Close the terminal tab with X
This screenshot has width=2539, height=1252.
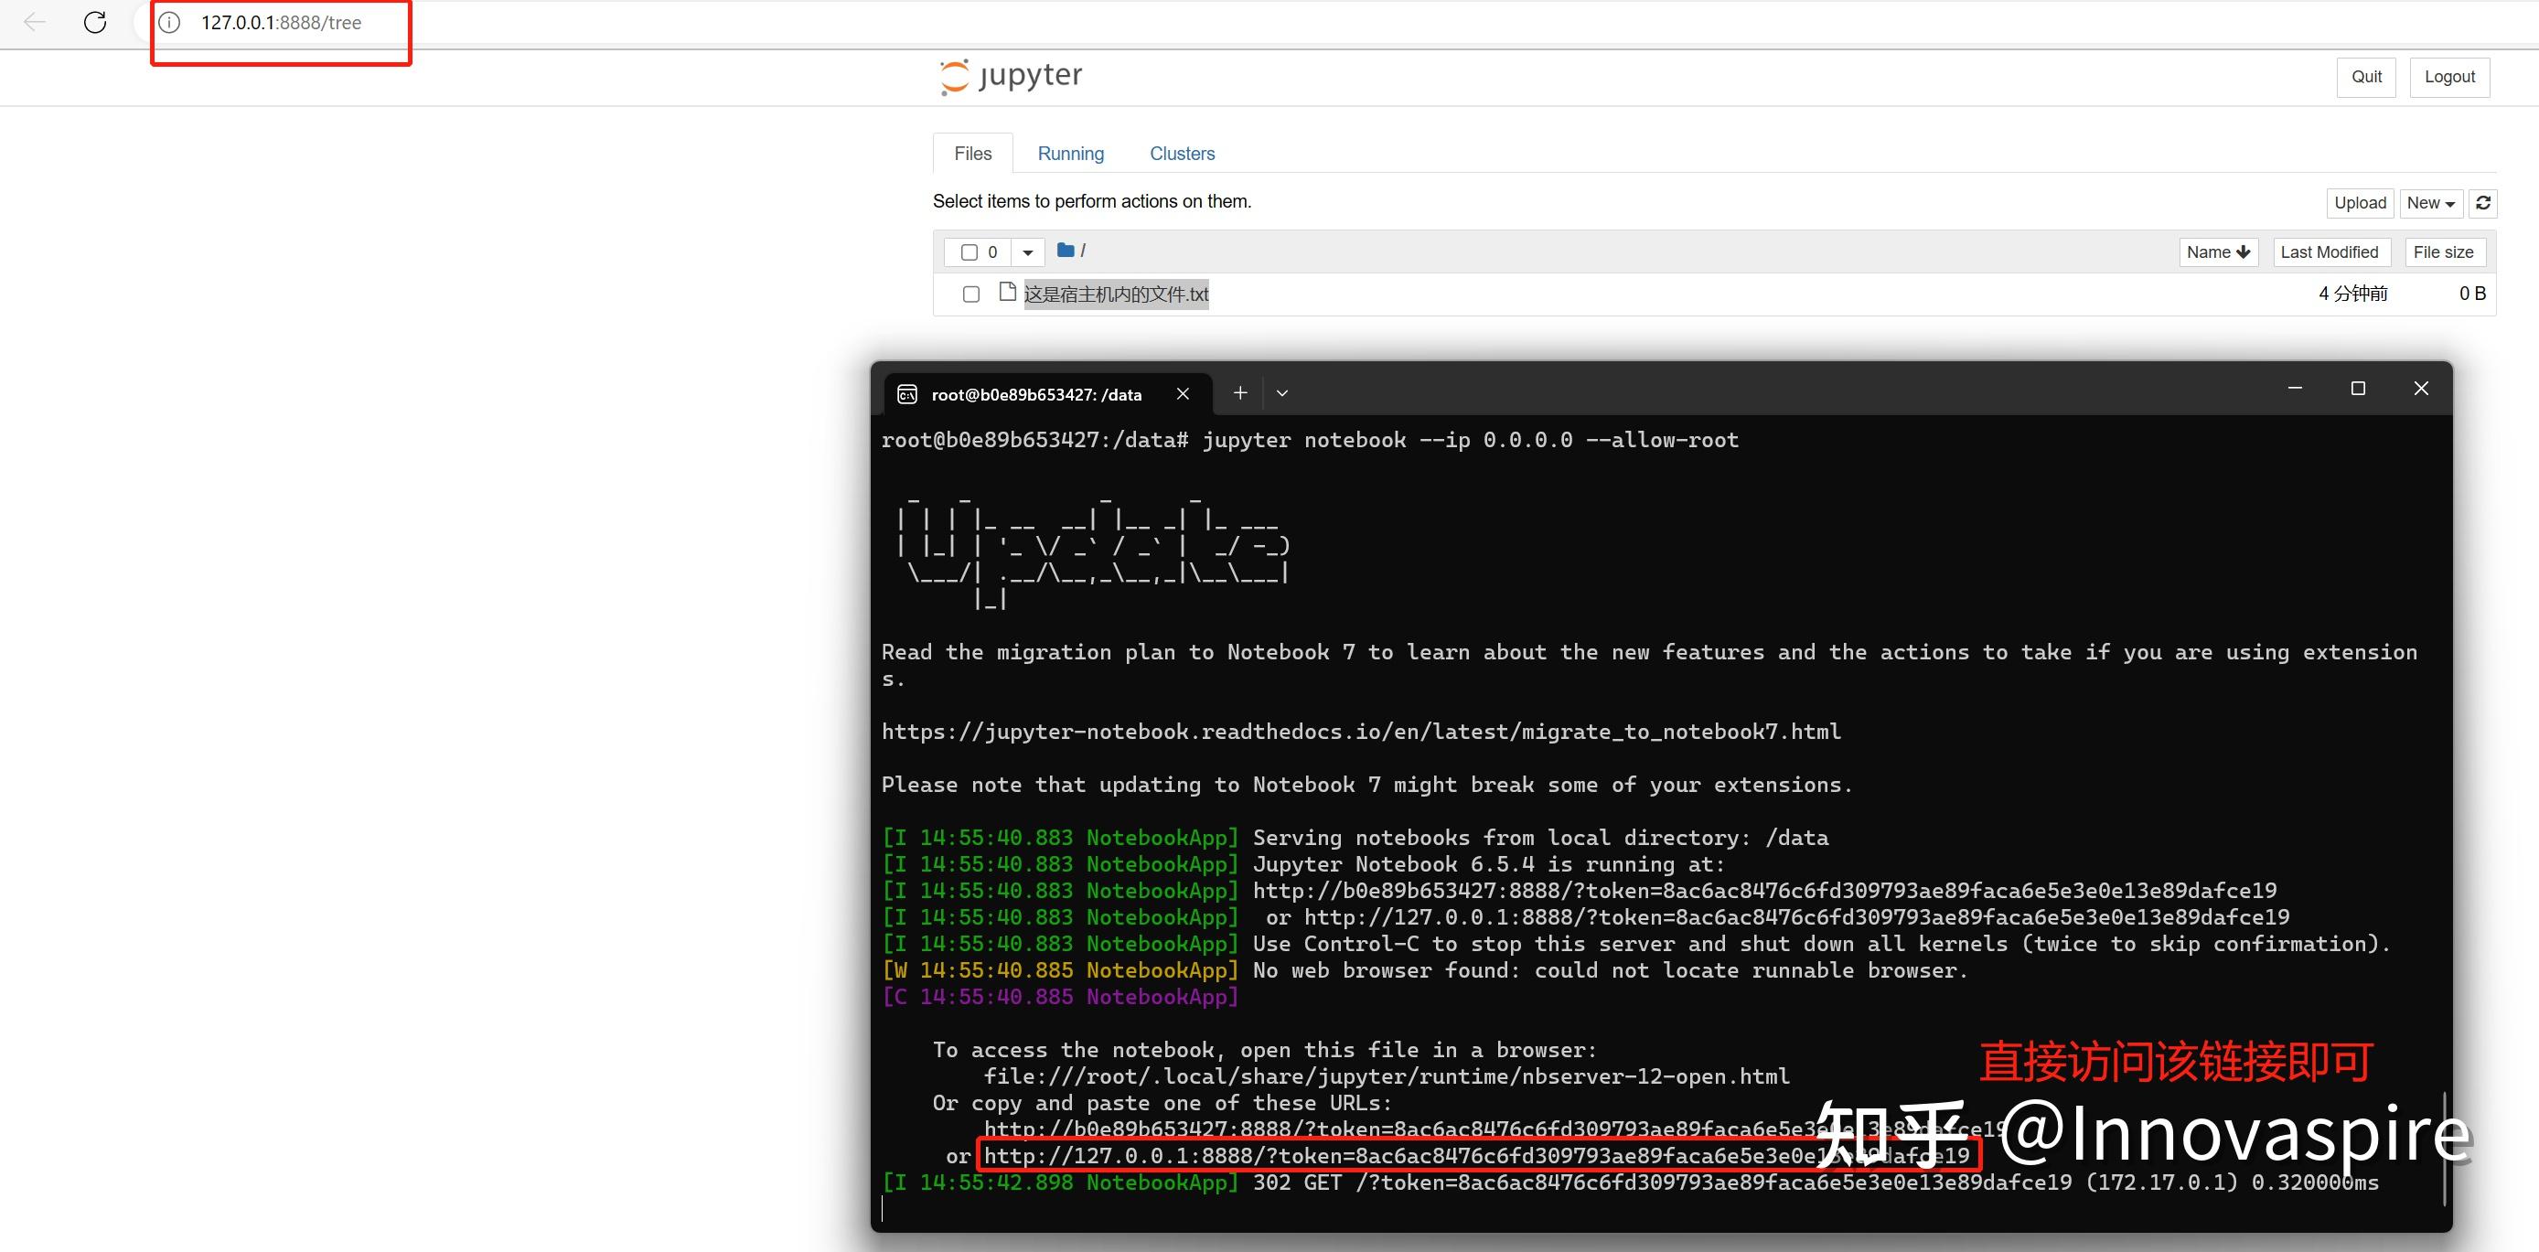click(1183, 394)
